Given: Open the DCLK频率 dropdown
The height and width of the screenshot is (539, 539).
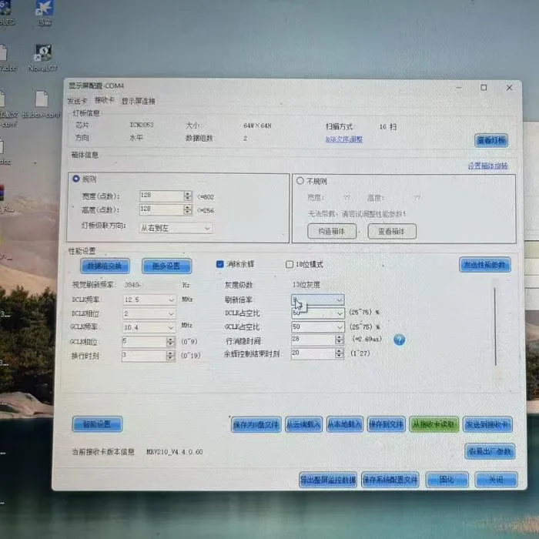Looking at the screenshot, I should click(170, 300).
